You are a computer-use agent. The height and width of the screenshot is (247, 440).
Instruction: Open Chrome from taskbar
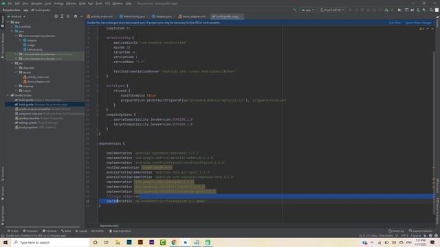pyautogui.click(x=174, y=242)
